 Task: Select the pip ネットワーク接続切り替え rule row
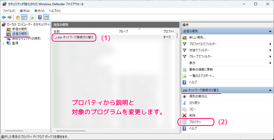113,37
